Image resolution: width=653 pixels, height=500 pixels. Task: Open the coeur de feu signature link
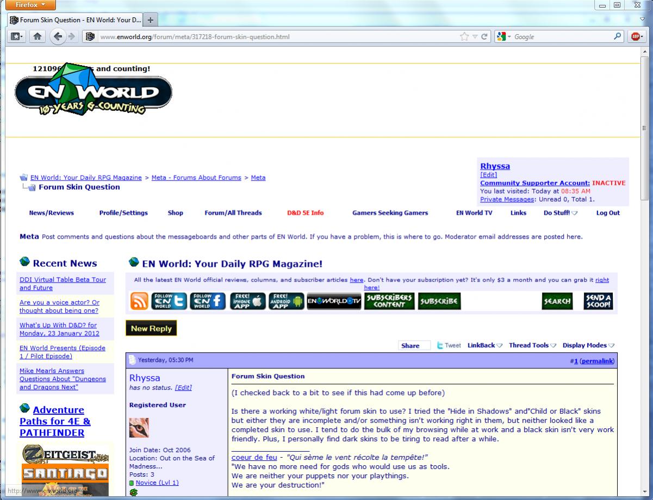pyautogui.click(x=254, y=458)
